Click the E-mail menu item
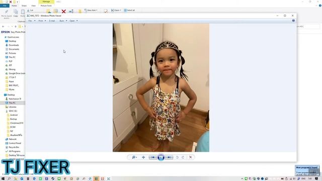This screenshot has width=322, height=181. click(52, 21)
